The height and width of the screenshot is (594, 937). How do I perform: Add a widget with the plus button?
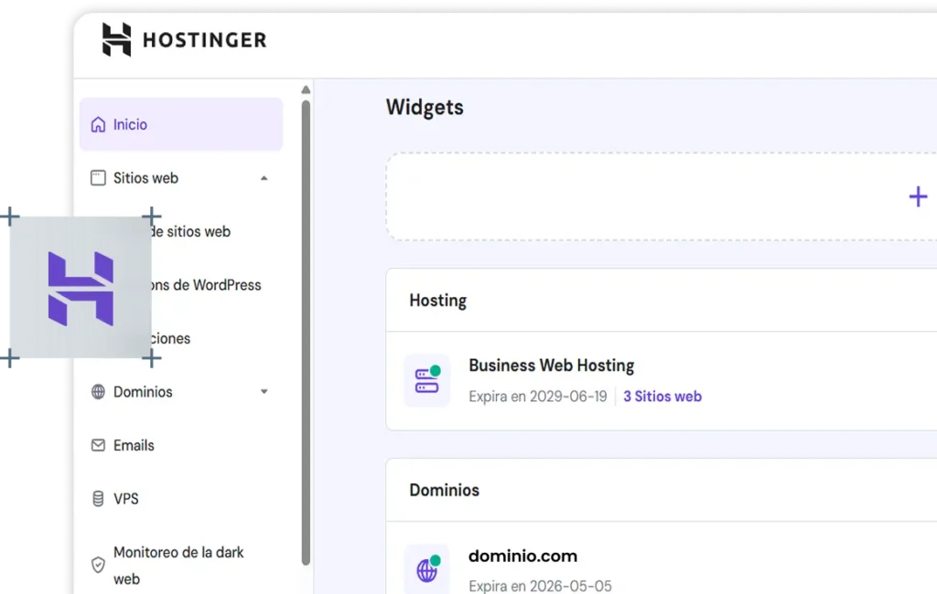(x=917, y=196)
